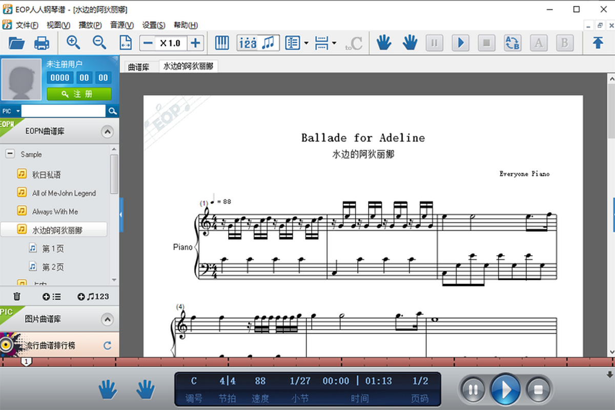Click the search magnifier button
615x410 pixels.
[112, 111]
